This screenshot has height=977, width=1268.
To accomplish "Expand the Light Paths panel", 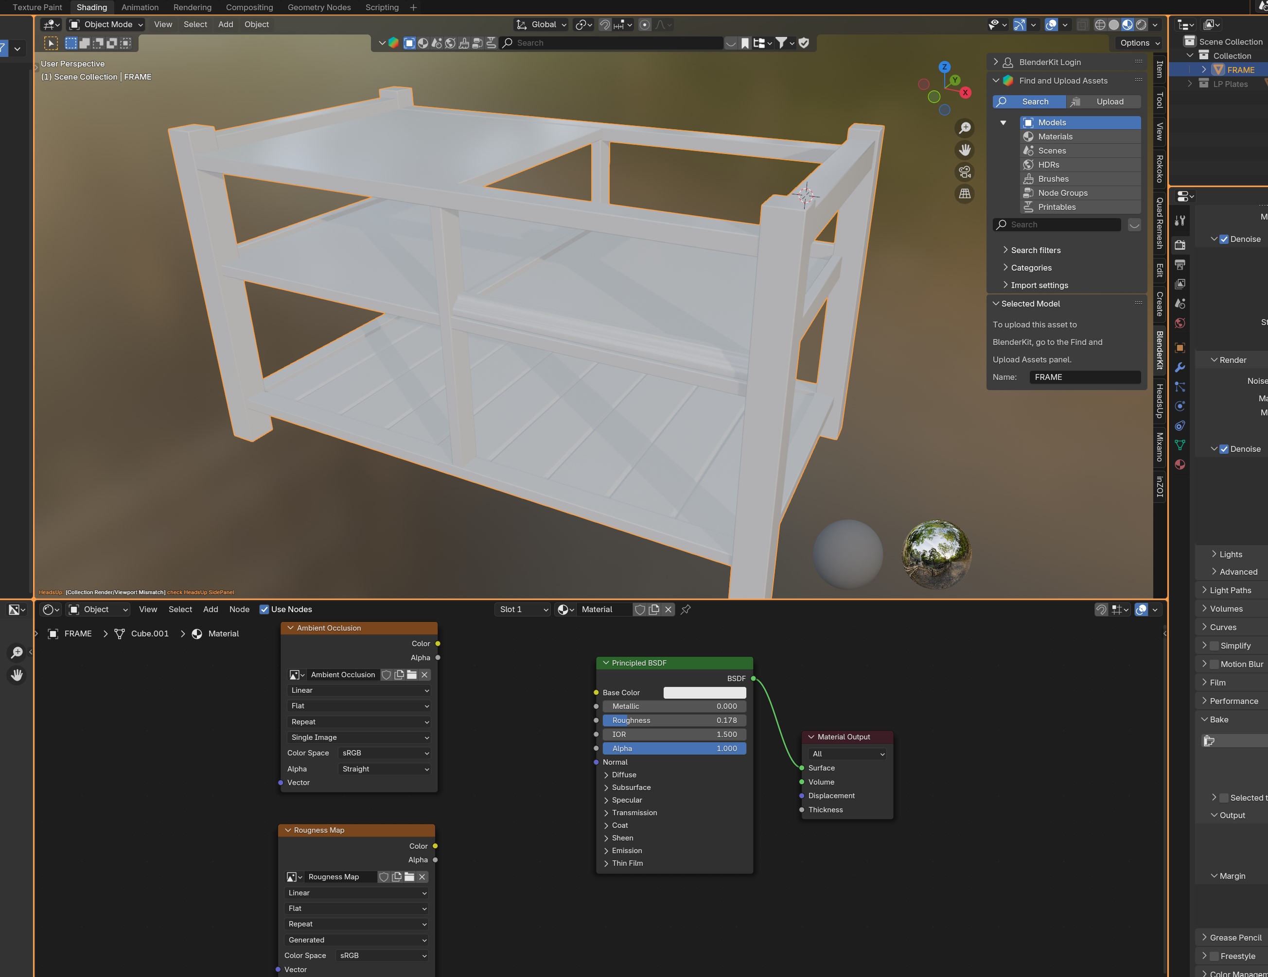I will (x=1230, y=590).
